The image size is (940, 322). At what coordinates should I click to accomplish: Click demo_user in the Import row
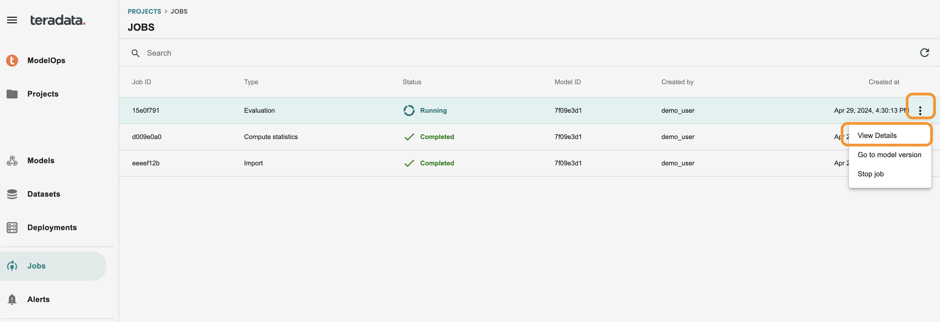coord(678,163)
